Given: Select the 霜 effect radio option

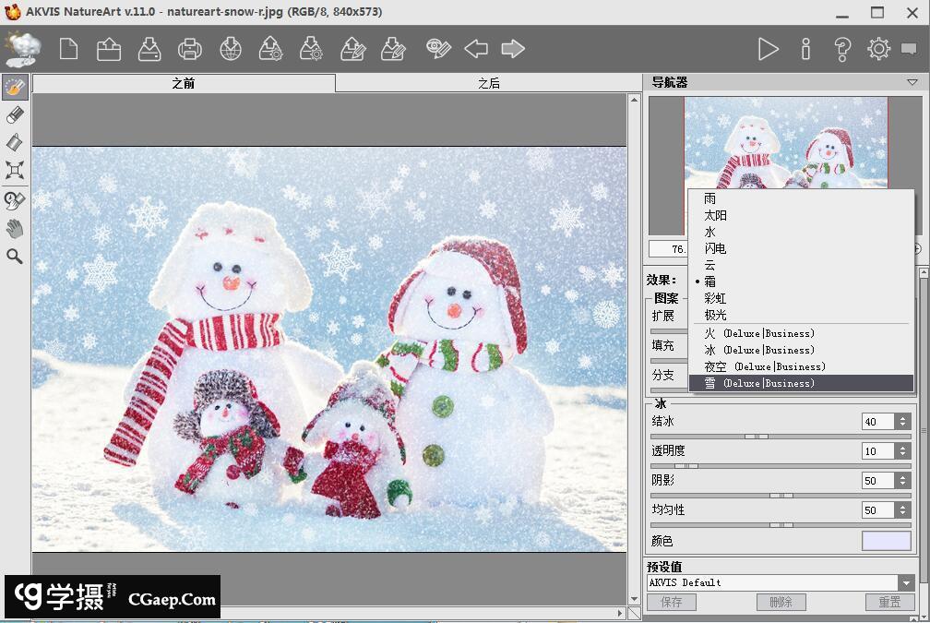Looking at the screenshot, I should pyautogui.click(x=709, y=282).
